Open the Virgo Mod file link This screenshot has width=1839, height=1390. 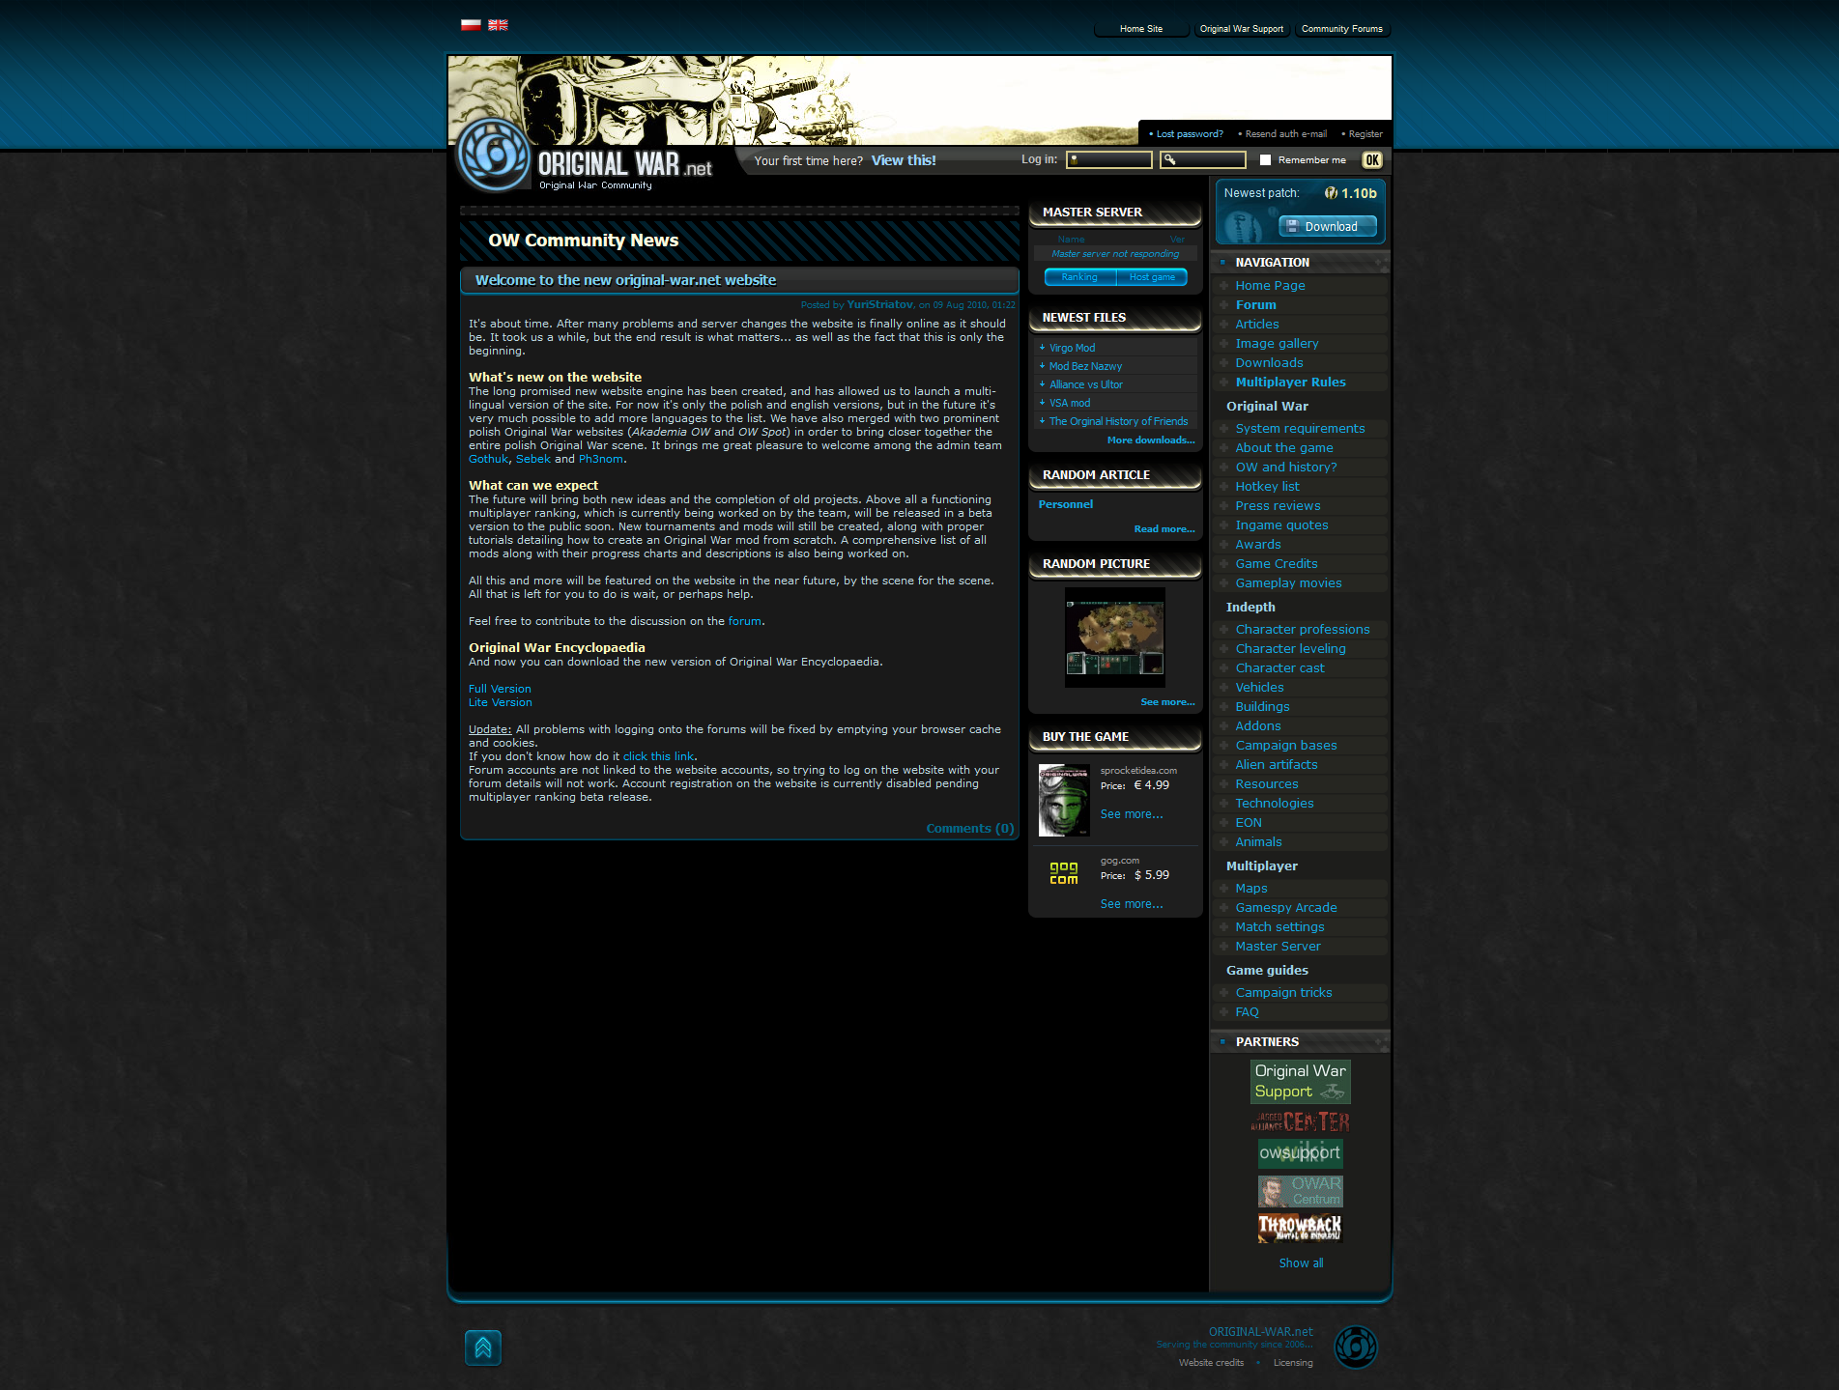(1073, 348)
